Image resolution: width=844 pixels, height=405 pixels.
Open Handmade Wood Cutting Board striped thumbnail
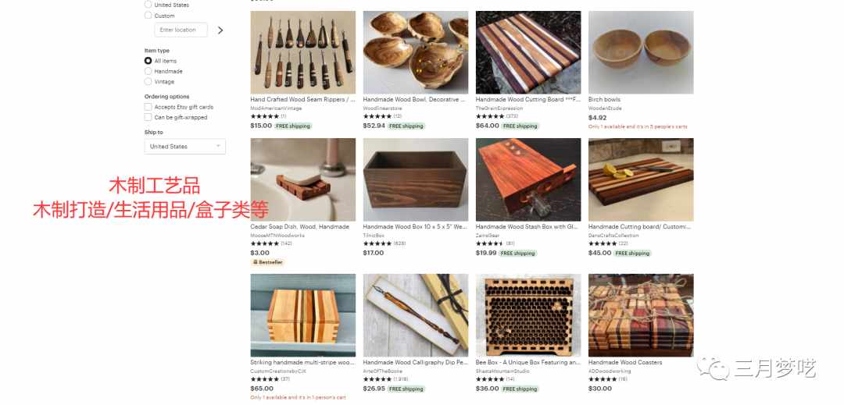click(x=528, y=52)
